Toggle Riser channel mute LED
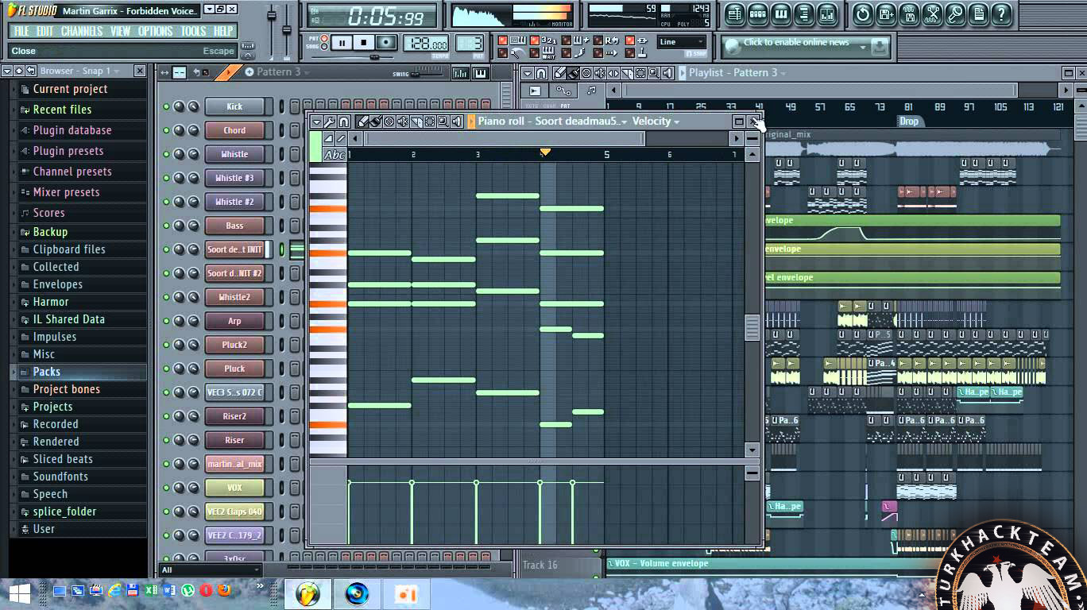Viewport: 1087px width, 610px height. [166, 440]
